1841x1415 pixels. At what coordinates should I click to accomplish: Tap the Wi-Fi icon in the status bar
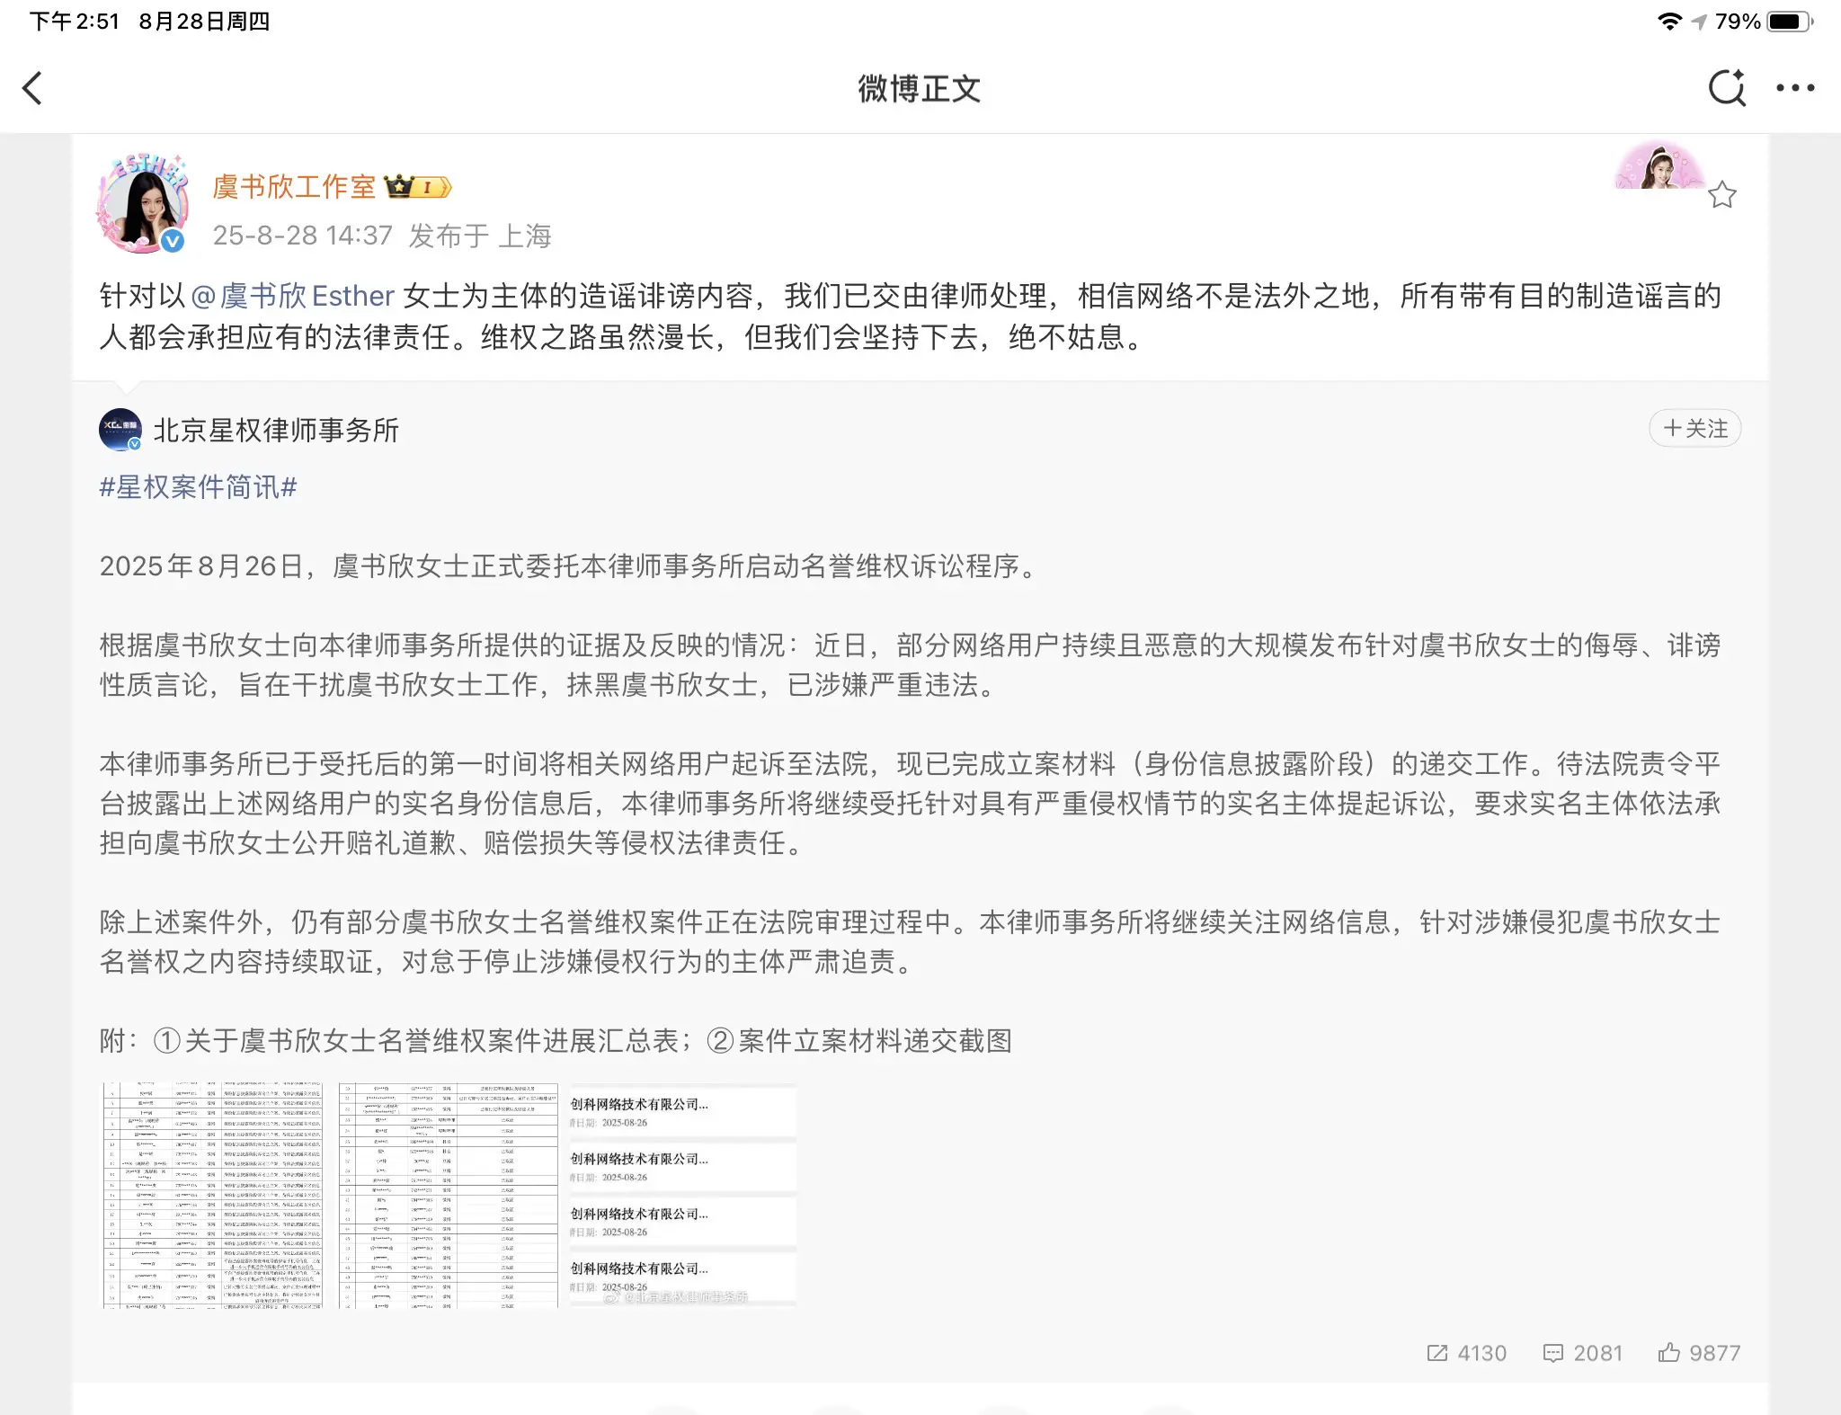pos(1671,22)
